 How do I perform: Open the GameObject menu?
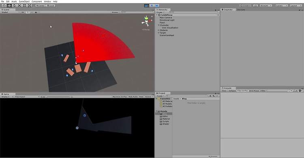coord(24,1)
